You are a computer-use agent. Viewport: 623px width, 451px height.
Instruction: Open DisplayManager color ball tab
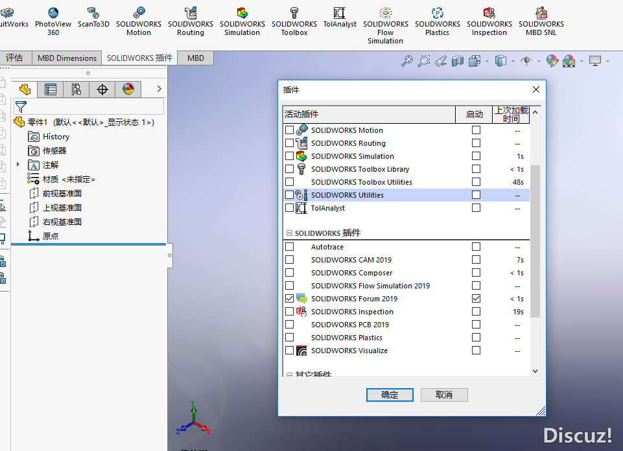pyautogui.click(x=128, y=89)
